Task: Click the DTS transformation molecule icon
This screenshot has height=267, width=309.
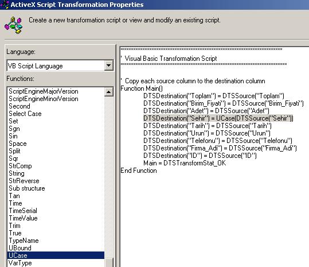Action: 13,25
